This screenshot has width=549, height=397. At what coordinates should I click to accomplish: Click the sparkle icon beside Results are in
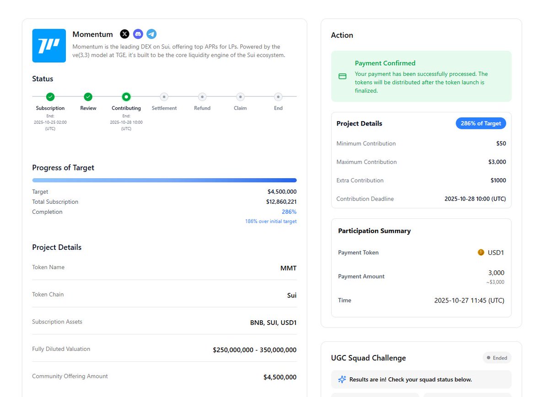342,379
